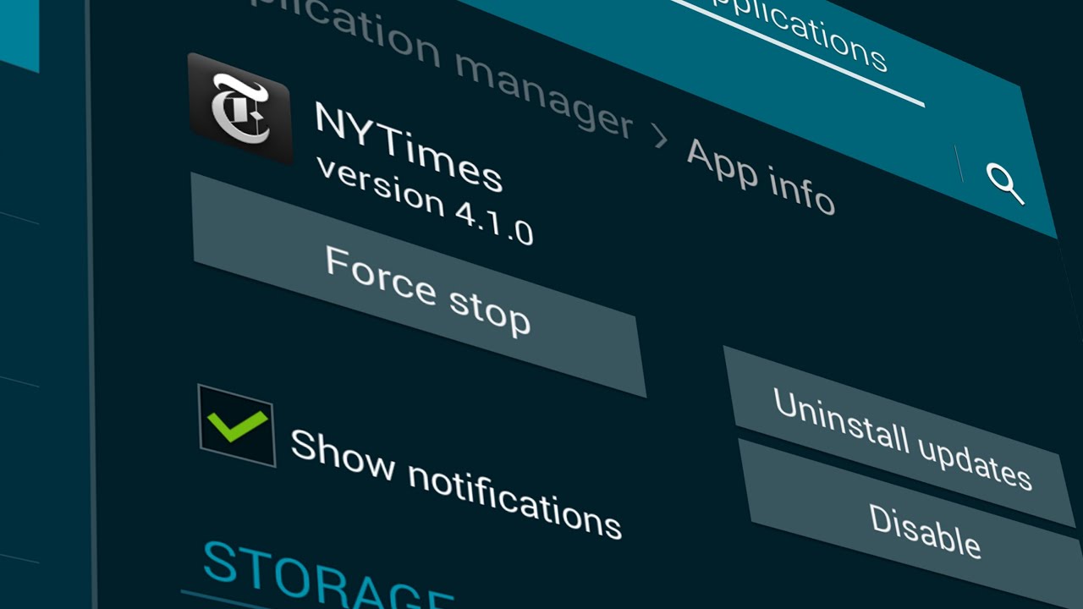Select the version 4.1.0 text
This screenshot has height=609, width=1083.
(x=425, y=200)
